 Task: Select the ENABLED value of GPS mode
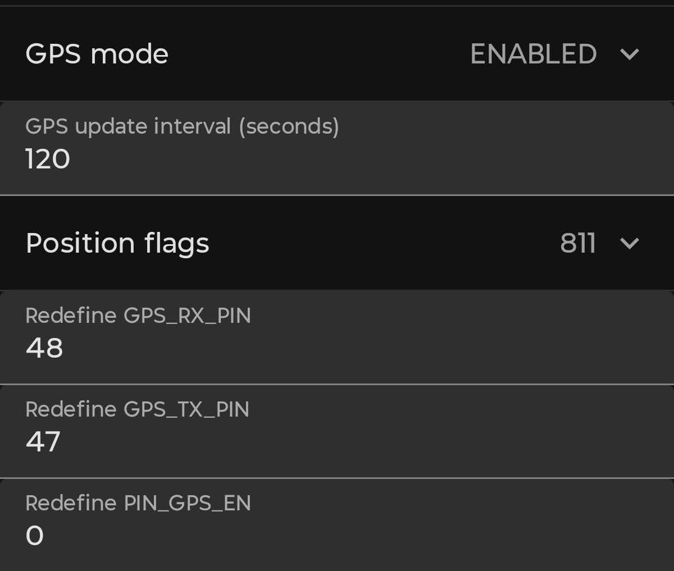pyautogui.click(x=533, y=54)
